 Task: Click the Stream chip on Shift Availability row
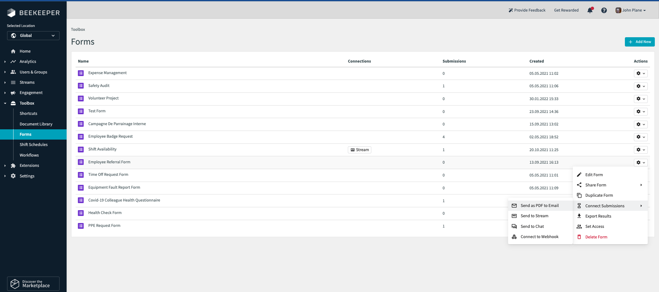point(359,150)
